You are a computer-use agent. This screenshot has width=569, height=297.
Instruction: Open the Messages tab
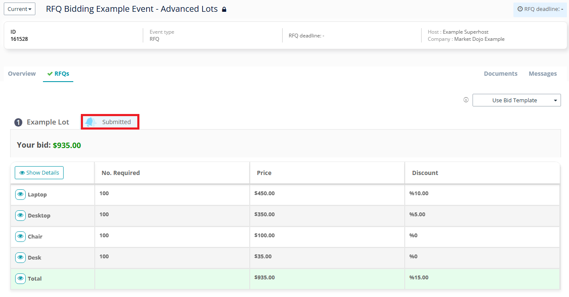(542, 74)
